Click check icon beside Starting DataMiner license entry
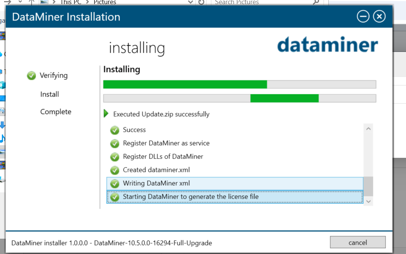 [x=115, y=197]
